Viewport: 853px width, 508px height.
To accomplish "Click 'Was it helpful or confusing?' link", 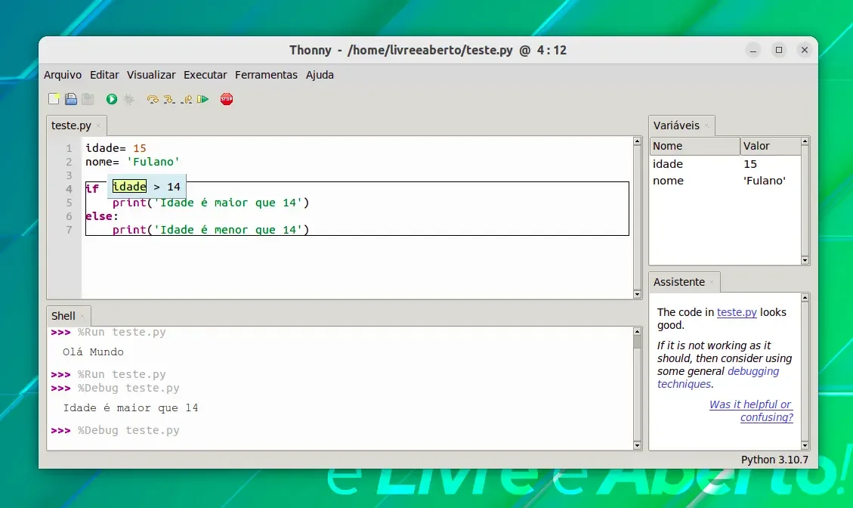I will [751, 411].
